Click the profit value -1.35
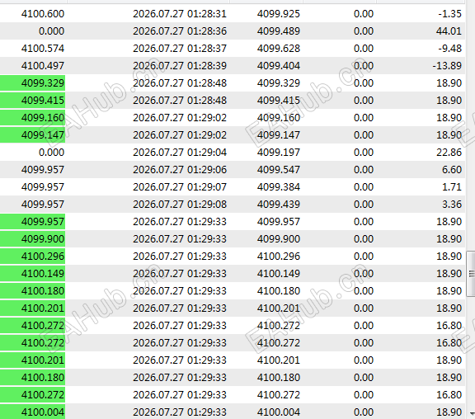475x419 pixels. point(449,14)
